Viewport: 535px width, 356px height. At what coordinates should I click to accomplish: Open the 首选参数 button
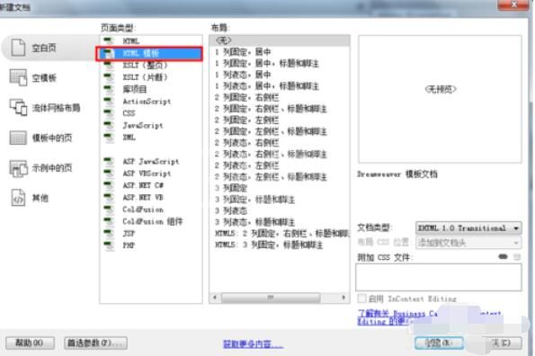pyautogui.click(x=95, y=343)
